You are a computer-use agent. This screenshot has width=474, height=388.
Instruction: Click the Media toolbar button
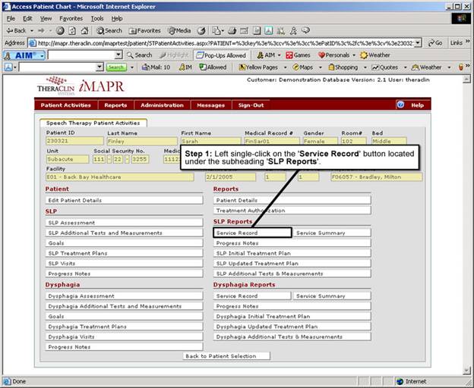point(179,30)
